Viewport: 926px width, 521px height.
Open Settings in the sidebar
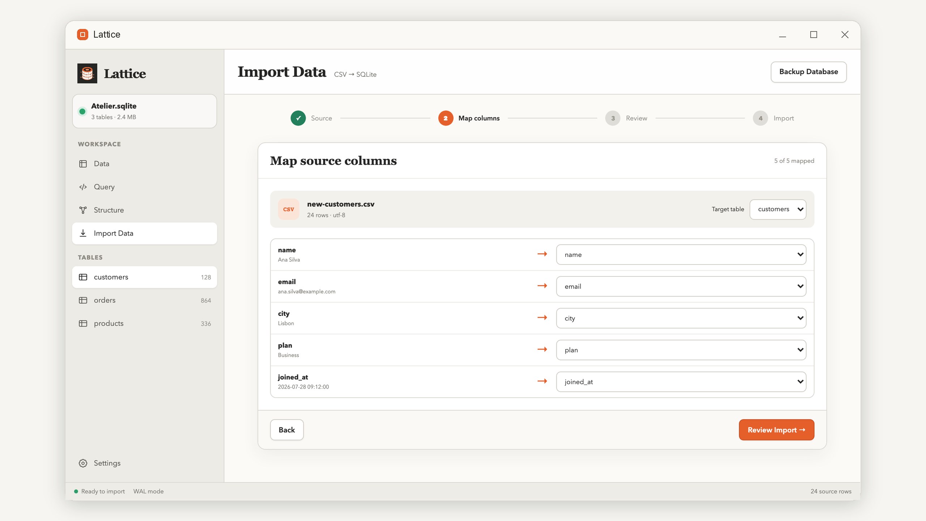[144, 463]
